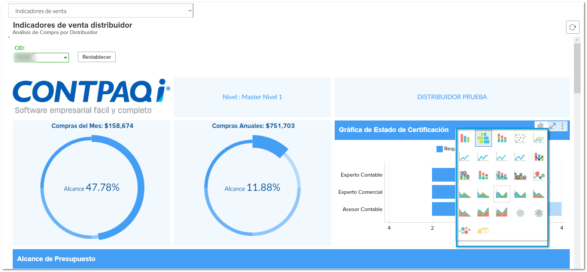
Task: Click the Gráfica de Estado de Certificación title
Action: pos(394,130)
